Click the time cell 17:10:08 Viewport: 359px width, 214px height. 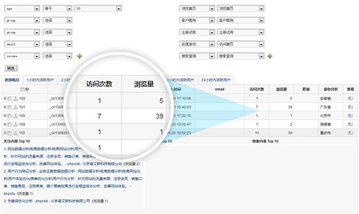[x=184, y=99]
